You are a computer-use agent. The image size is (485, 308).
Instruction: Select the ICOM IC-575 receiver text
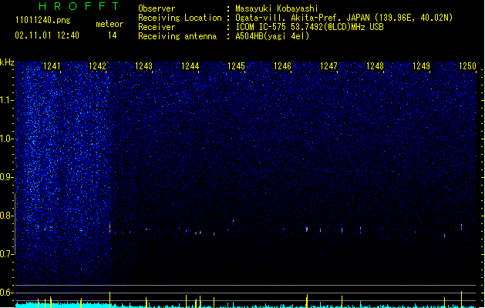(x=309, y=27)
